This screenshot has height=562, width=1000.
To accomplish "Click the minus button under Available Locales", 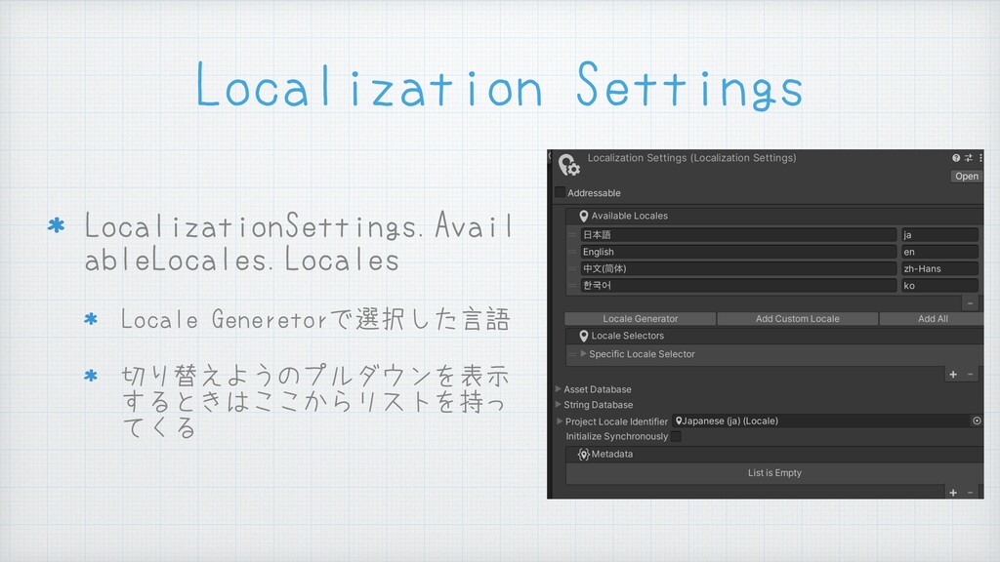I will pos(970,303).
